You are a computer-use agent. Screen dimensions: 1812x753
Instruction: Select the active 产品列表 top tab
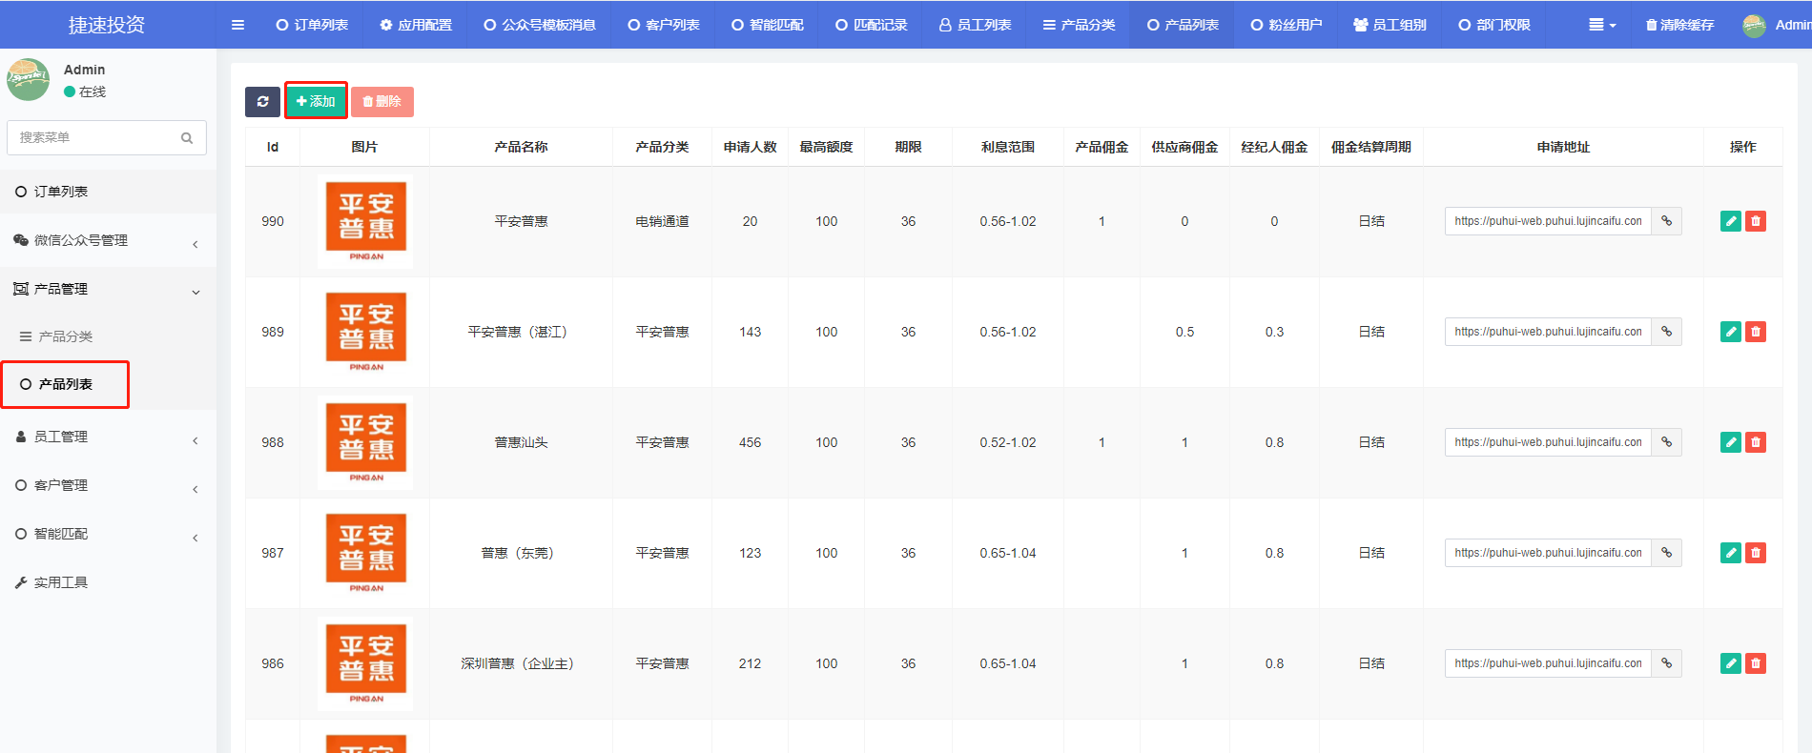(x=1184, y=25)
